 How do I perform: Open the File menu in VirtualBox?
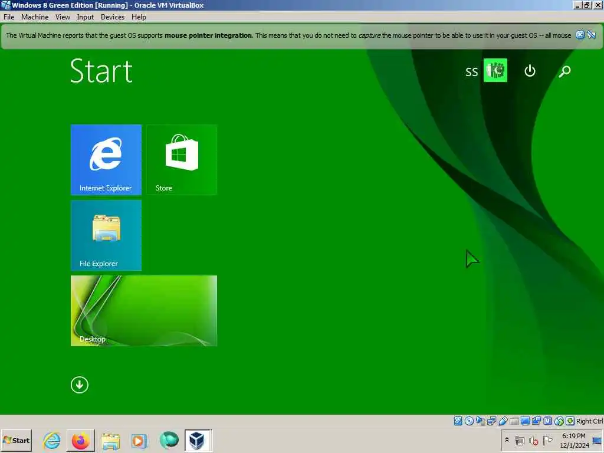click(x=9, y=17)
